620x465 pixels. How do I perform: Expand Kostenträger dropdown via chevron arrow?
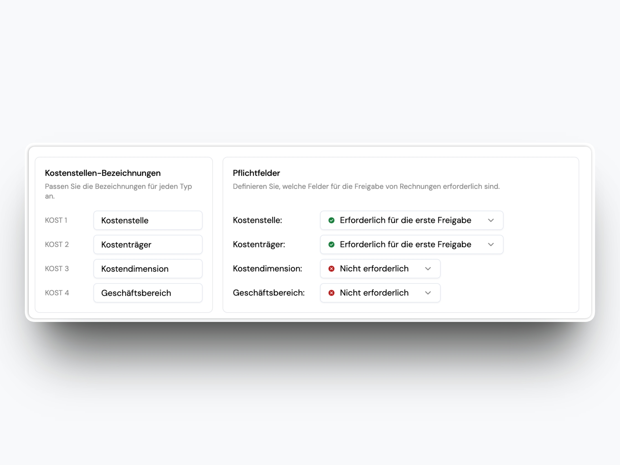pyautogui.click(x=491, y=244)
